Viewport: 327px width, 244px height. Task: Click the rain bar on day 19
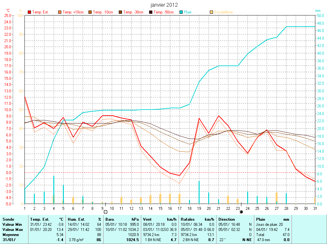[x=199, y=192]
